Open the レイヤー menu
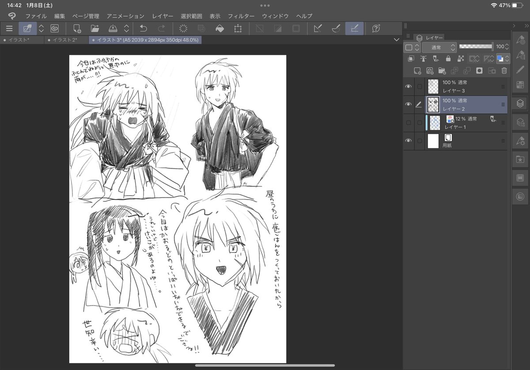The width and height of the screenshot is (530, 370). (163, 16)
